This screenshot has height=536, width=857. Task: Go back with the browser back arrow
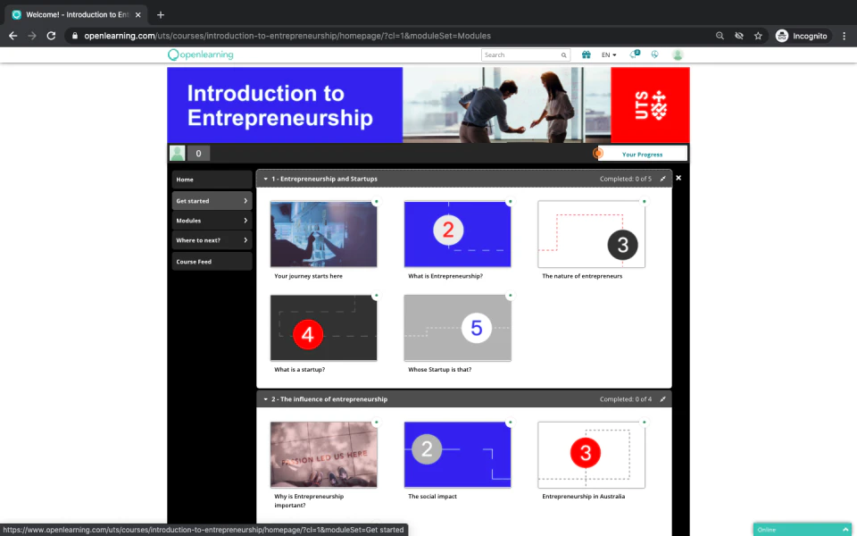tap(13, 36)
